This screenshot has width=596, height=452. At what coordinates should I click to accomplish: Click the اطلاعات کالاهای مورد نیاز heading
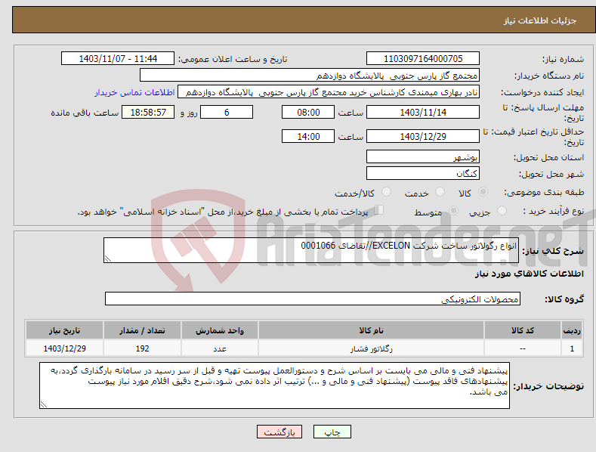pos(529,274)
